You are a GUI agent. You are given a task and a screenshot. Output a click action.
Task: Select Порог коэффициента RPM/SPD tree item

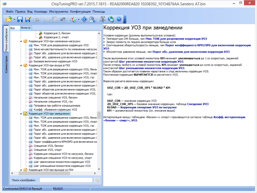[x=65, y=142]
